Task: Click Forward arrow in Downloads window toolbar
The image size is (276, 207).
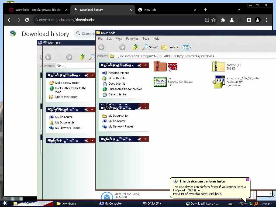Action: tap(122, 47)
